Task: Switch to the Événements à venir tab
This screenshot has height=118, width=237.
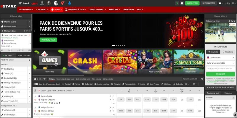Action: (83, 79)
